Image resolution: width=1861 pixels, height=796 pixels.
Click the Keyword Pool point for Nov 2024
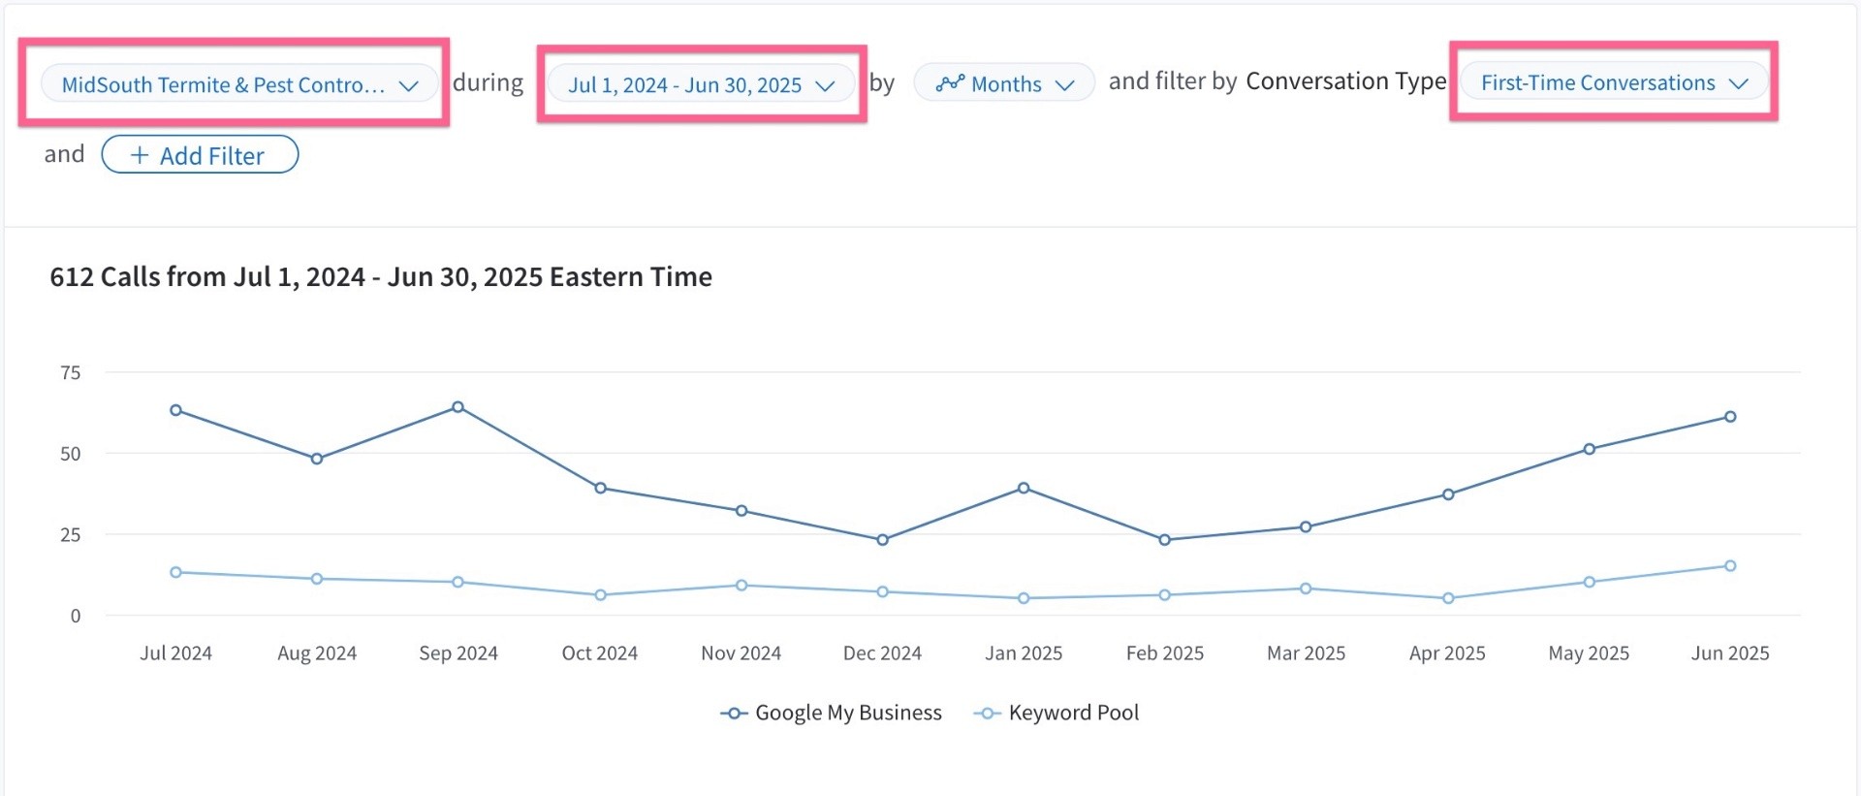[x=741, y=586]
